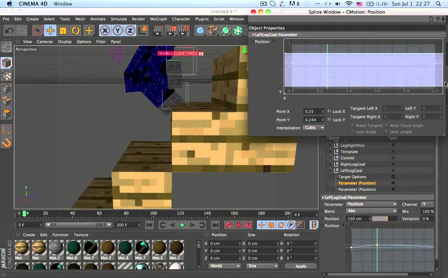Select Model mode cube in left sidebar
Viewport: 448px width, 278px height.
pos(6,63)
